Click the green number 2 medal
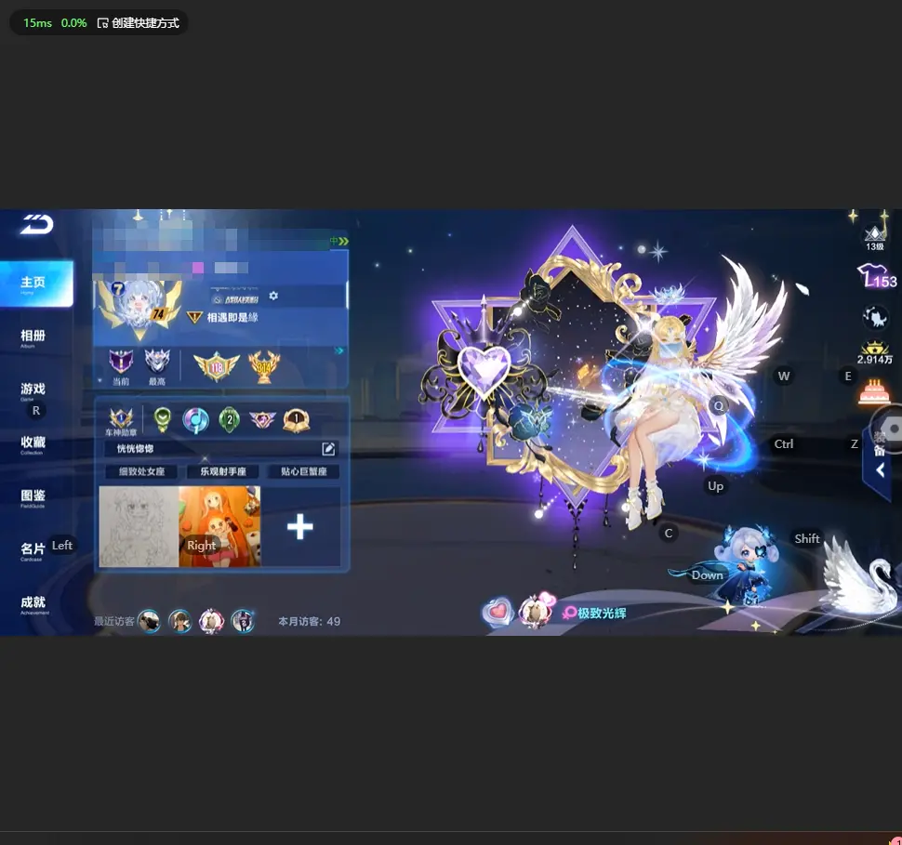902x845 pixels. [230, 420]
